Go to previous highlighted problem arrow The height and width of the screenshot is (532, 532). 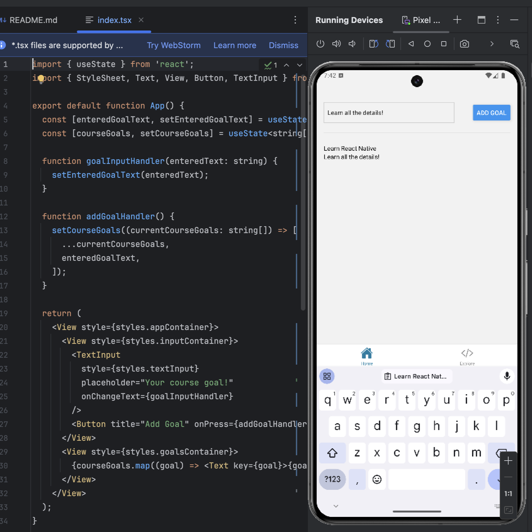tap(286, 65)
